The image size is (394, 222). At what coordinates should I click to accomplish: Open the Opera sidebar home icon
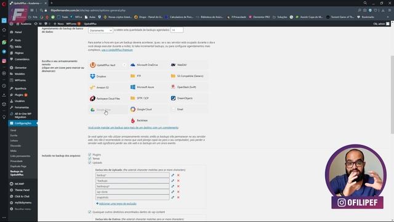pos(4,30)
